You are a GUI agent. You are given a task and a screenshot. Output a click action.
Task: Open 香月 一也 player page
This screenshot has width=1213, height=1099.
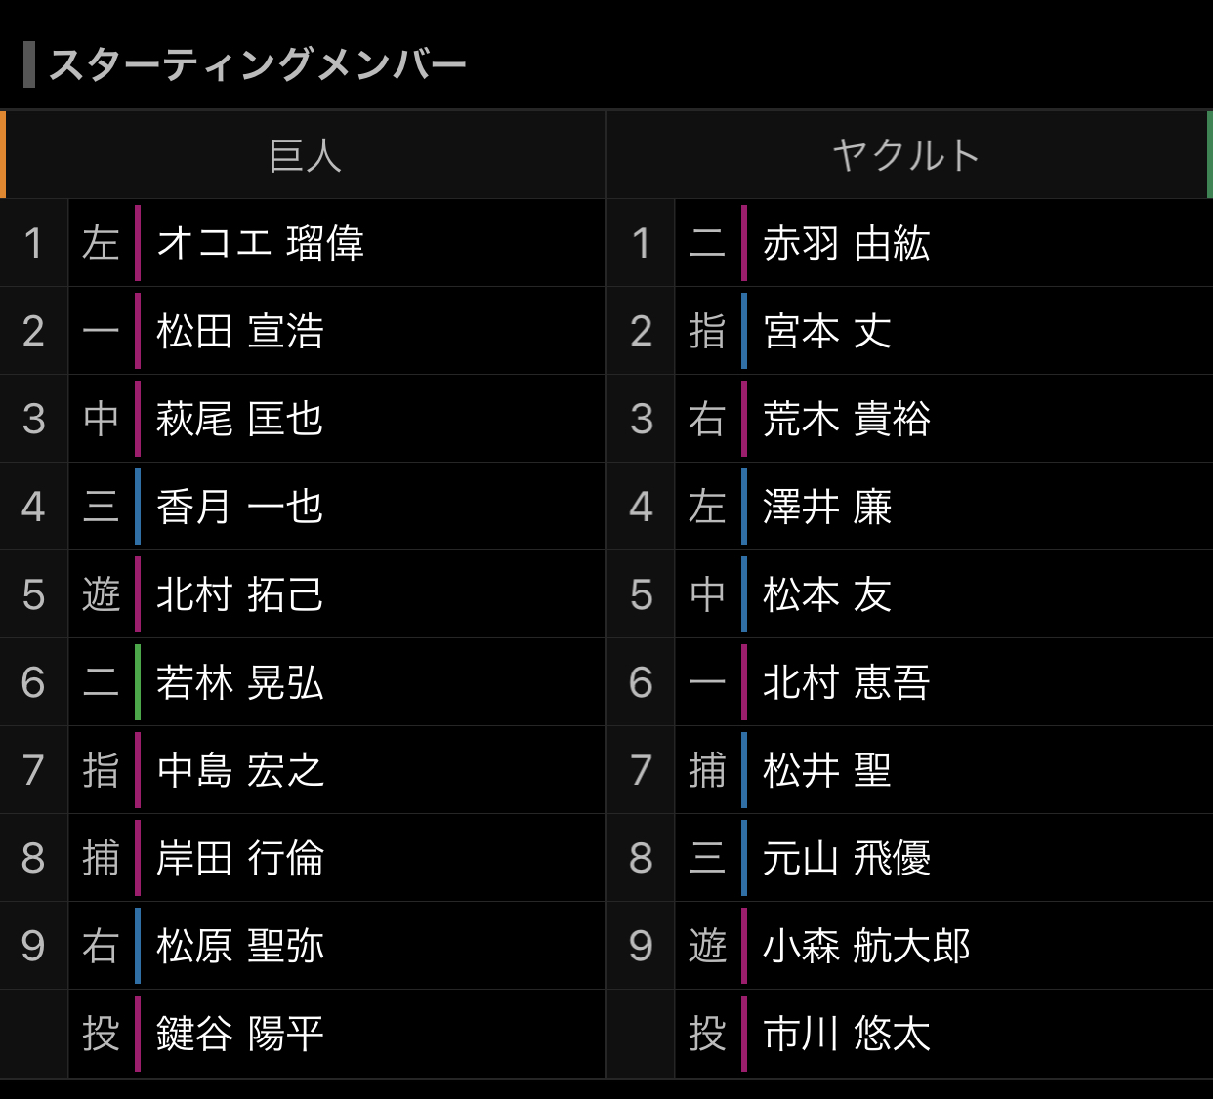click(x=239, y=507)
